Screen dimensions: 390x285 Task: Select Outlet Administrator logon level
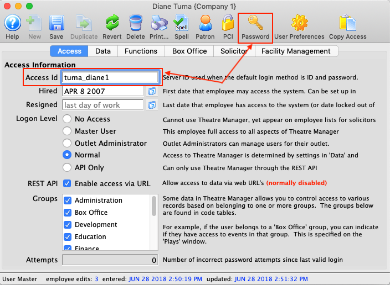tap(67, 143)
